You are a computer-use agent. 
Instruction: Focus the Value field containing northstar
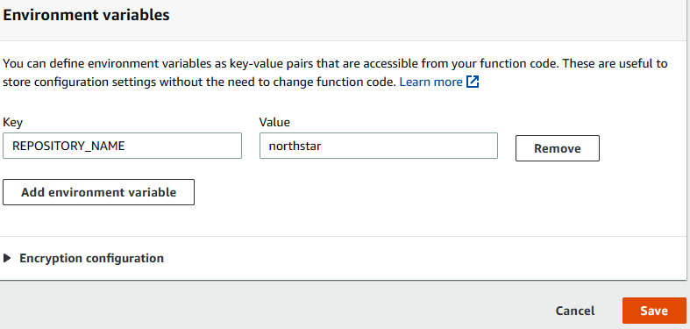(379, 146)
